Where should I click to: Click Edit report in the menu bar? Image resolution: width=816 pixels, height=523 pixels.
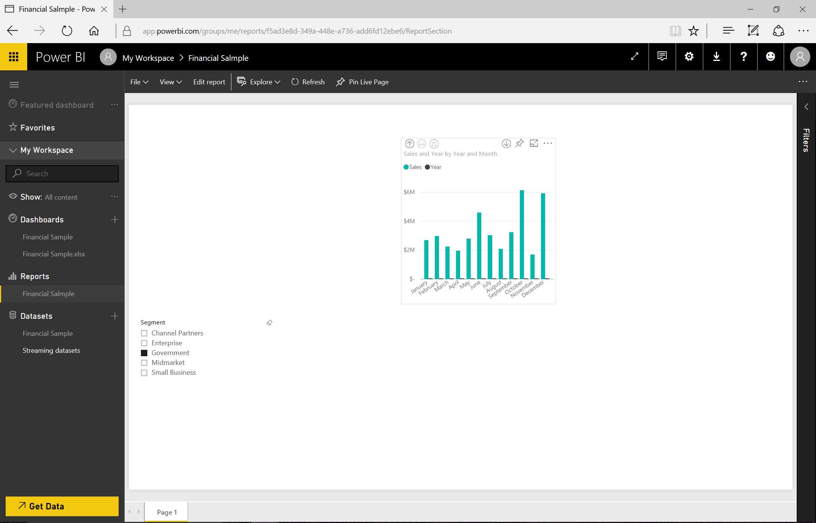209,82
